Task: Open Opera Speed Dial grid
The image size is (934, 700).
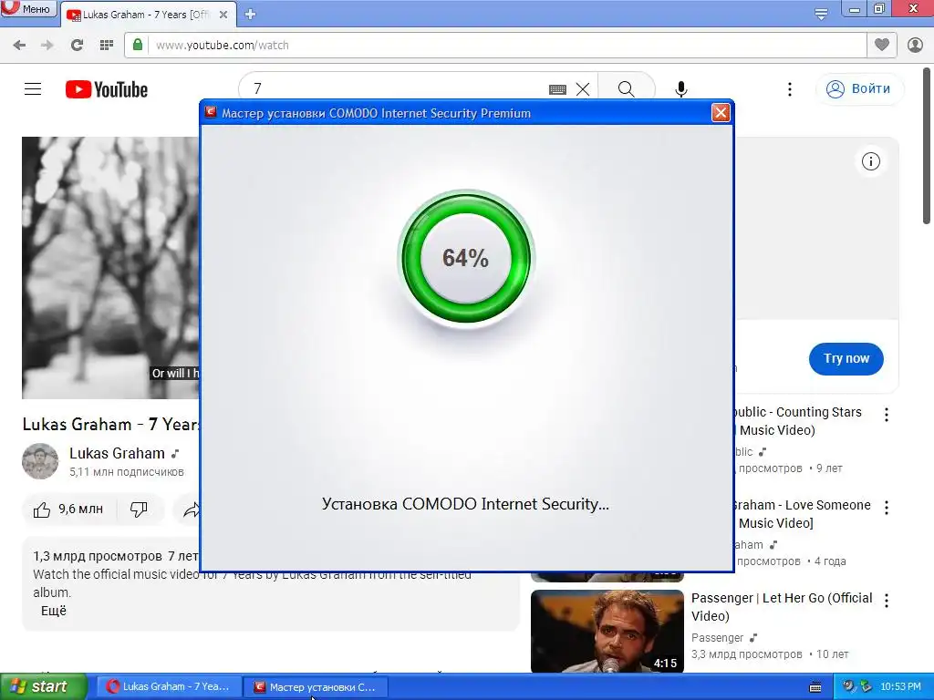Action: pos(107,46)
